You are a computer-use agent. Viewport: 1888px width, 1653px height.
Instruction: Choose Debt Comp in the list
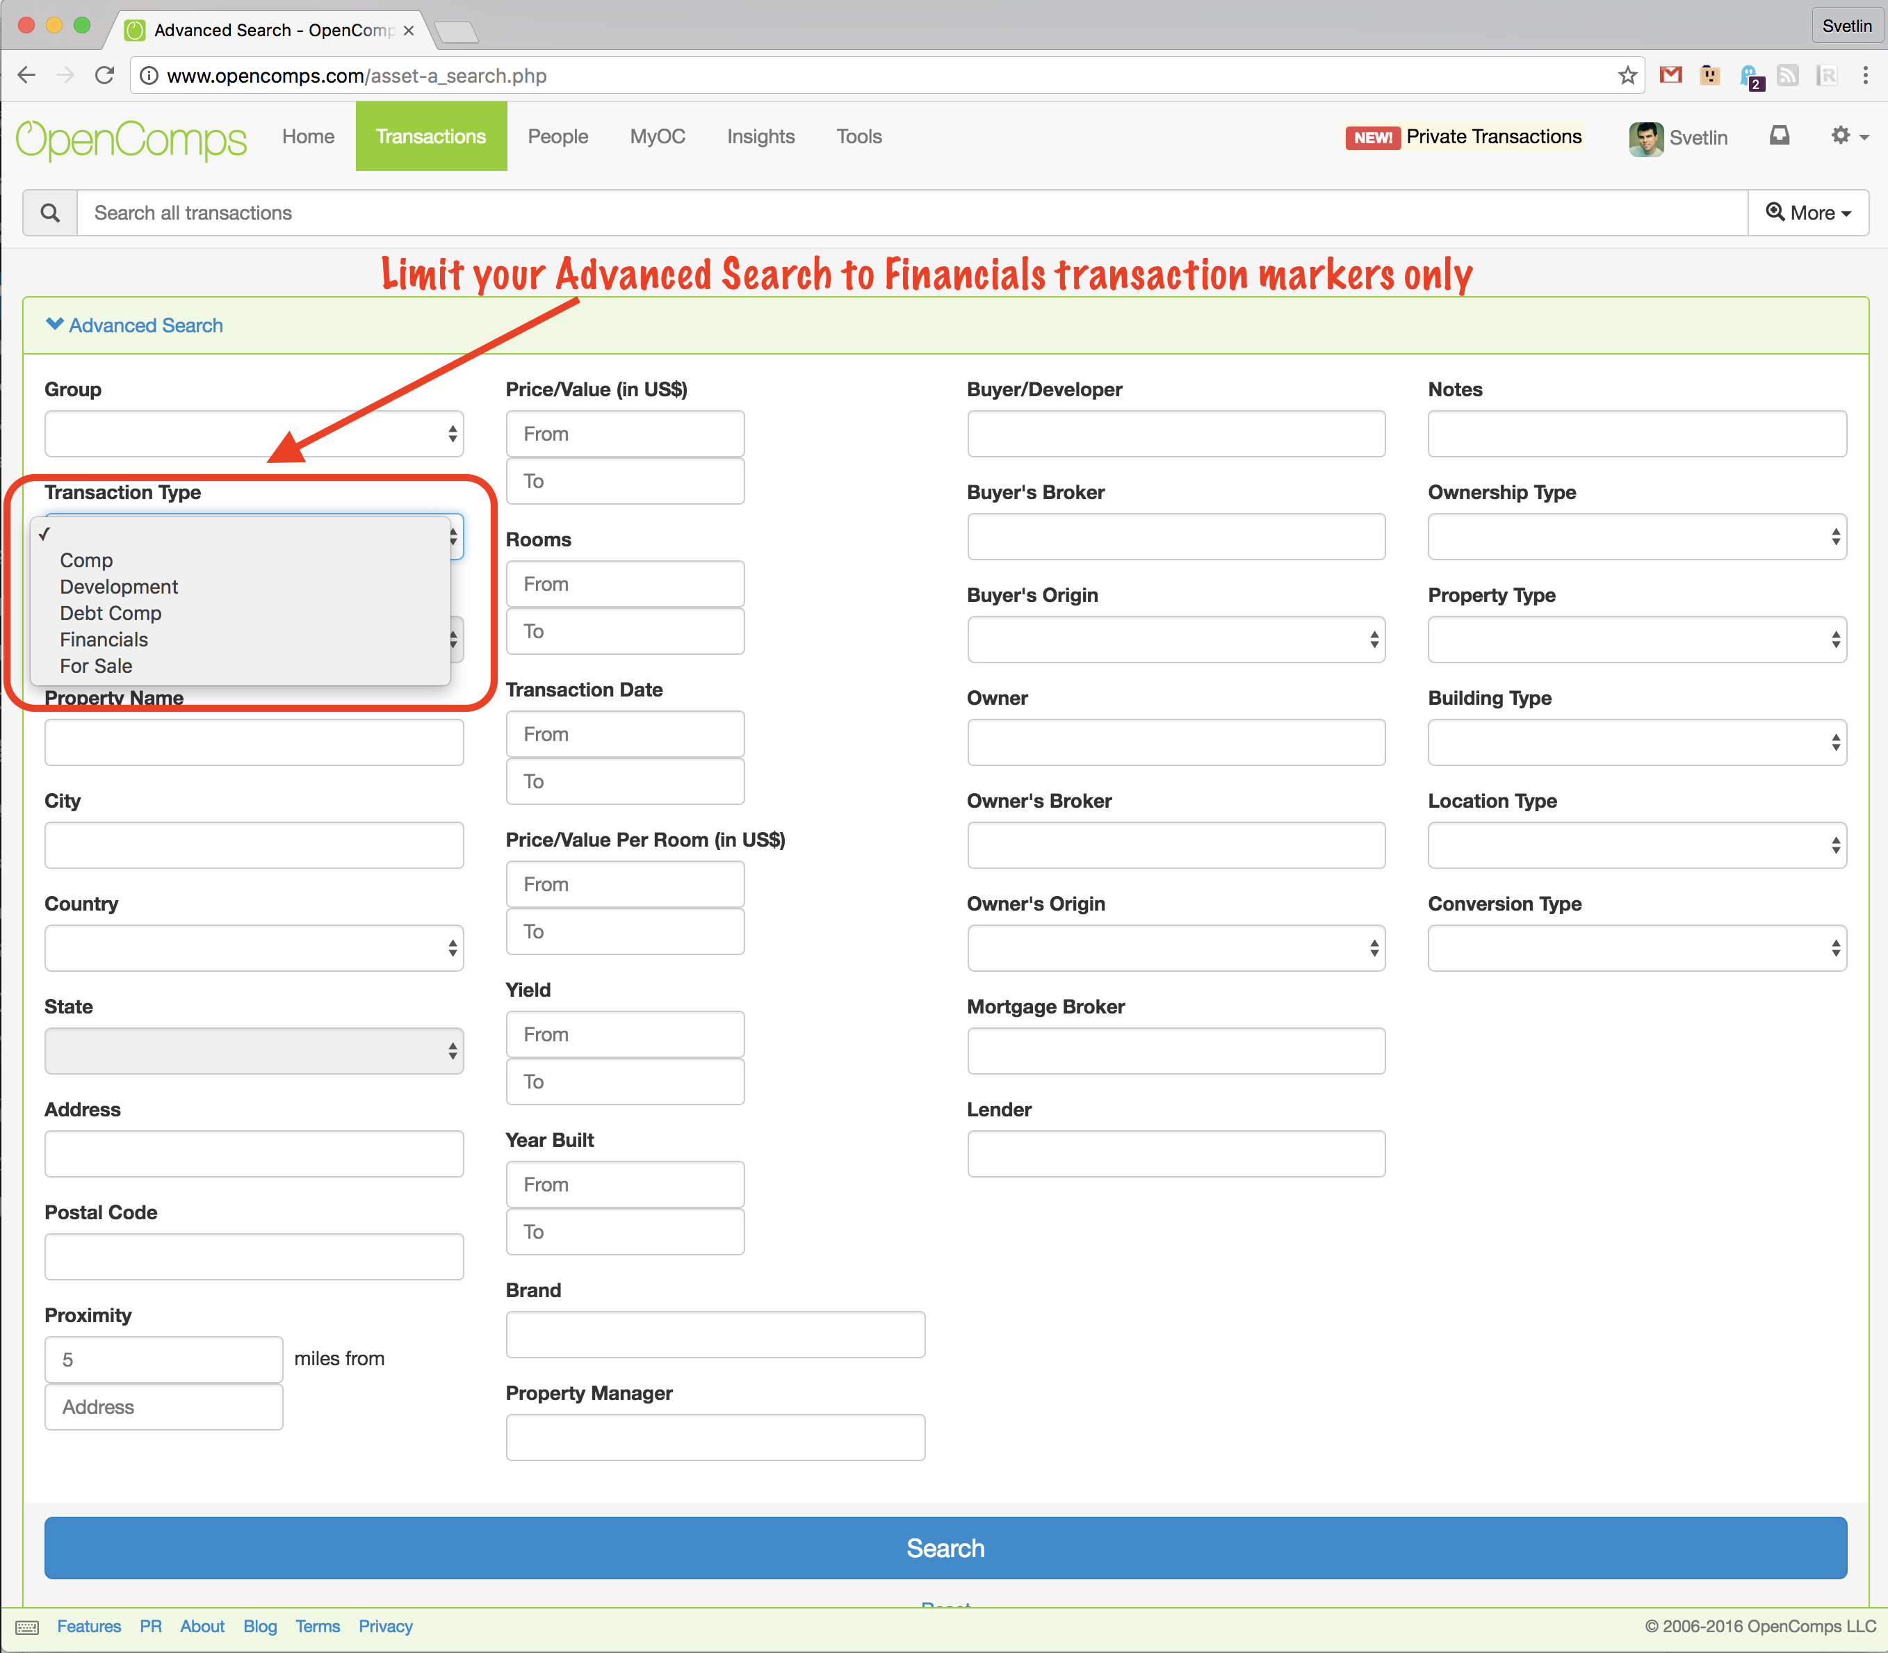click(x=240, y=613)
